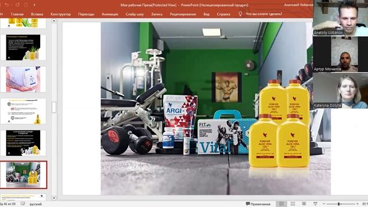Open the Вставка ribbon tab
The height and width of the screenshot is (207, 368).
click(x=37, y=14)
